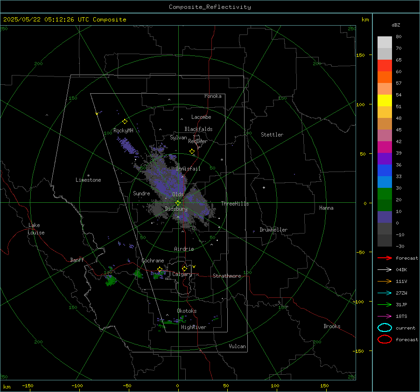Click the Brooks city label
420x392 pixels.
click(332, 326)
